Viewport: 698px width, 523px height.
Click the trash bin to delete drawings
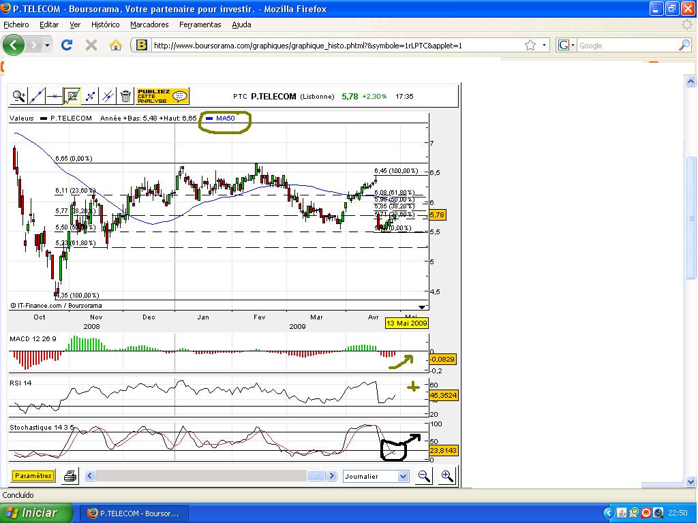(125, 96)
